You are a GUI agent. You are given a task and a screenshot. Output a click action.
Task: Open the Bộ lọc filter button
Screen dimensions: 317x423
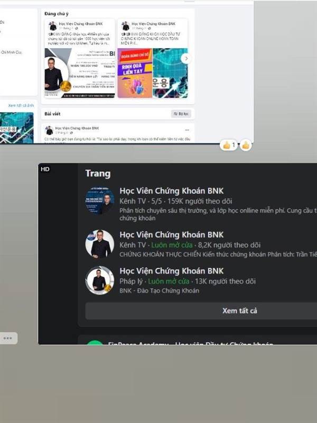coord(181,114)
